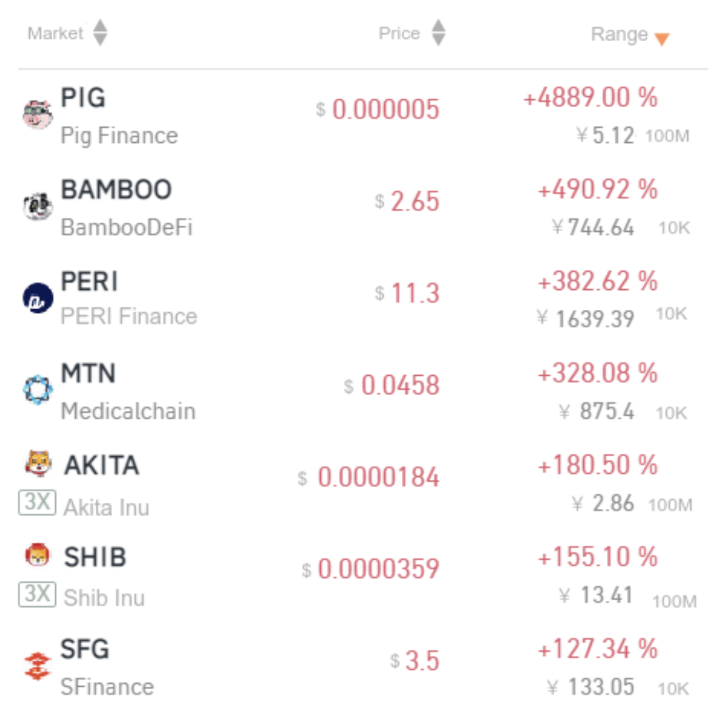Screen dimensions: 712x722
Task: Click the 3X leverage badge under SHIB
Action: point(38,594)
